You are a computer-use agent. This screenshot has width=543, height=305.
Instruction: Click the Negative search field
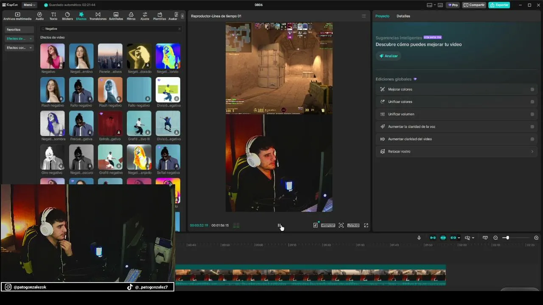111,29
